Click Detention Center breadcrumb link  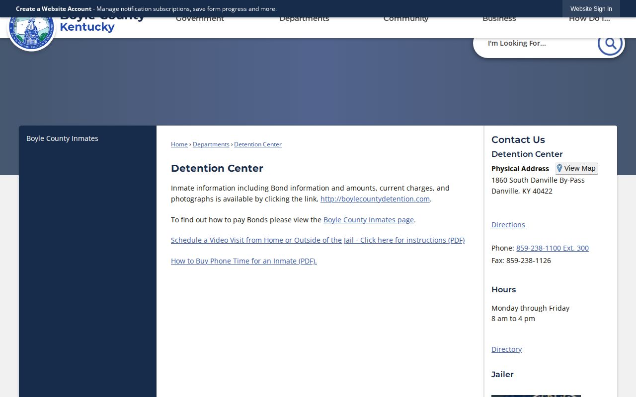pos(258,144)
